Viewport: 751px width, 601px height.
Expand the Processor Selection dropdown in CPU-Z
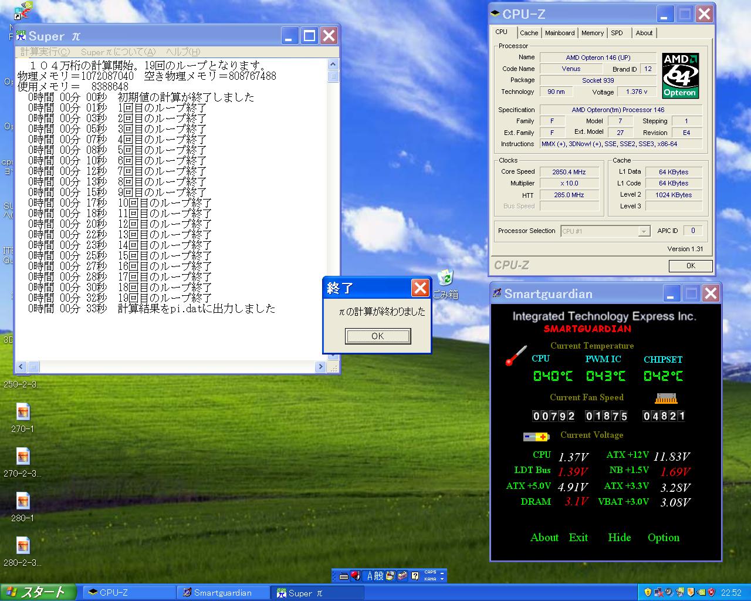click(644, 231)
